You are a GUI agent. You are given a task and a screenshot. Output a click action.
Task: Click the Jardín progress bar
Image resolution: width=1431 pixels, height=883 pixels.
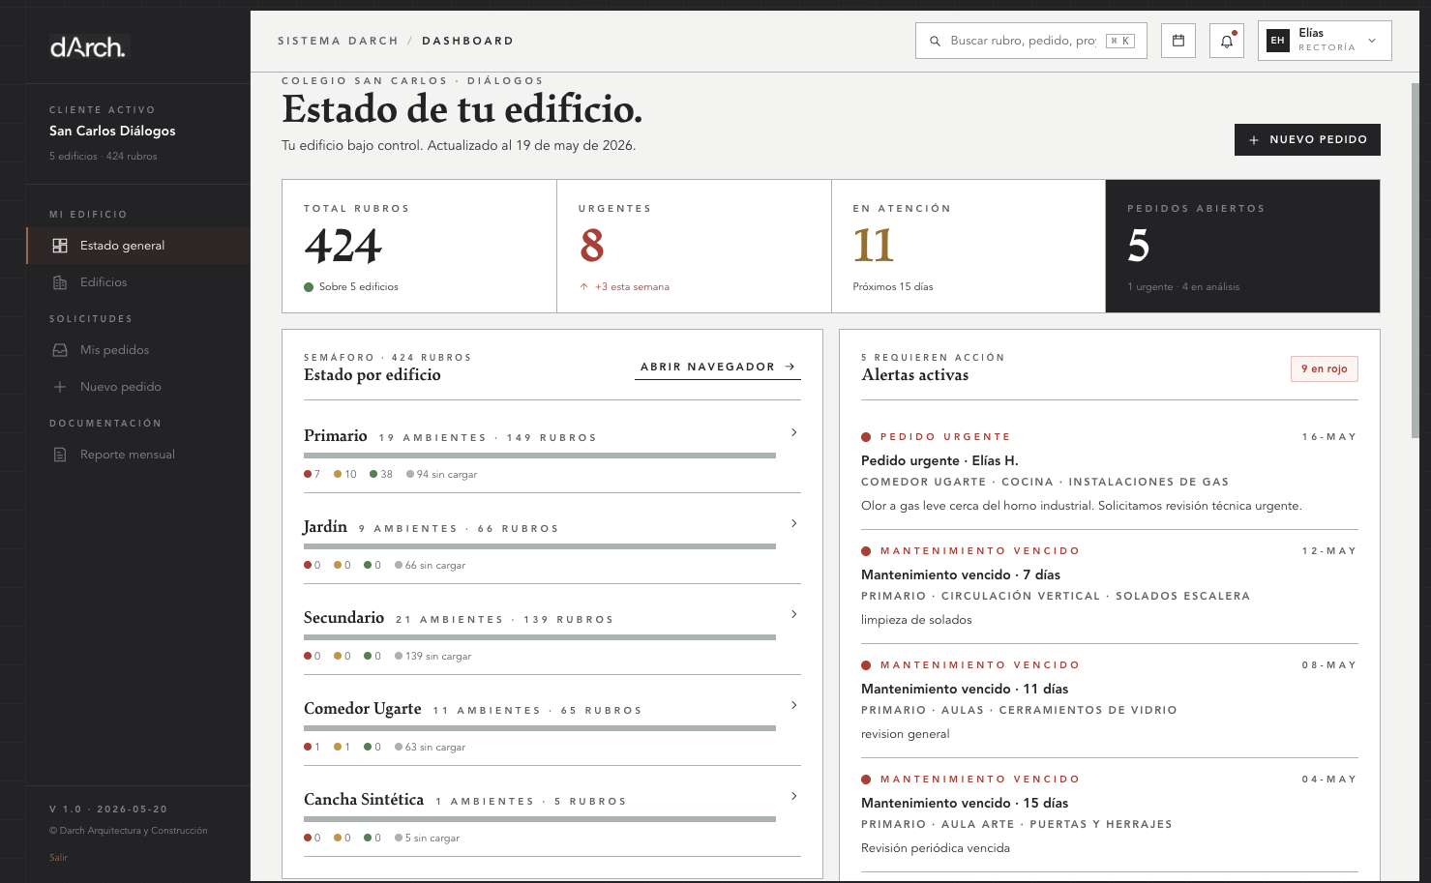point(540,546)
